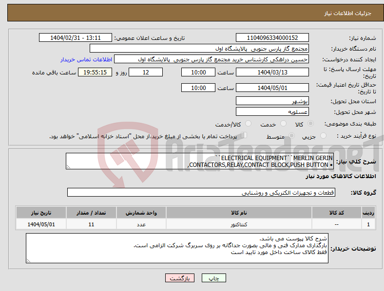This screenshot has height=291, width=384.
Task: Click the city field عسلویه
Action: click(x=272, y=111)
